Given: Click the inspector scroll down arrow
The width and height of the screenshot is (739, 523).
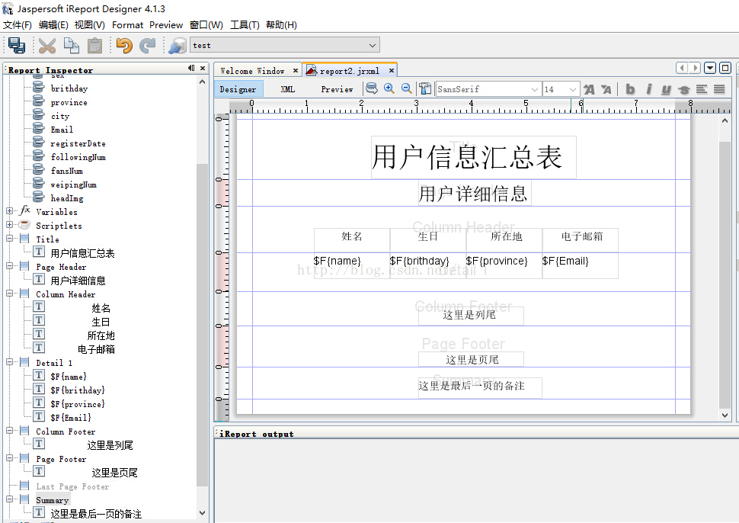Looking at the screenshot, I should [202, 513].
